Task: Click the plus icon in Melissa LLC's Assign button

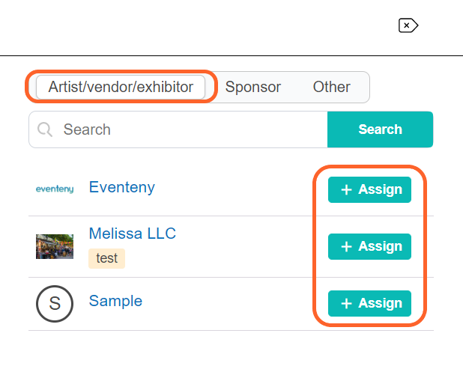Action: pos(346,246)
